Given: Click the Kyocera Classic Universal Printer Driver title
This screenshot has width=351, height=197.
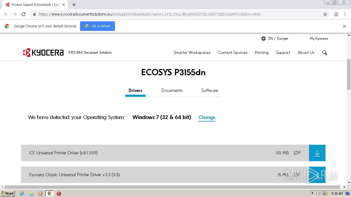Looking at the screenshot, I should coord(74,175).
